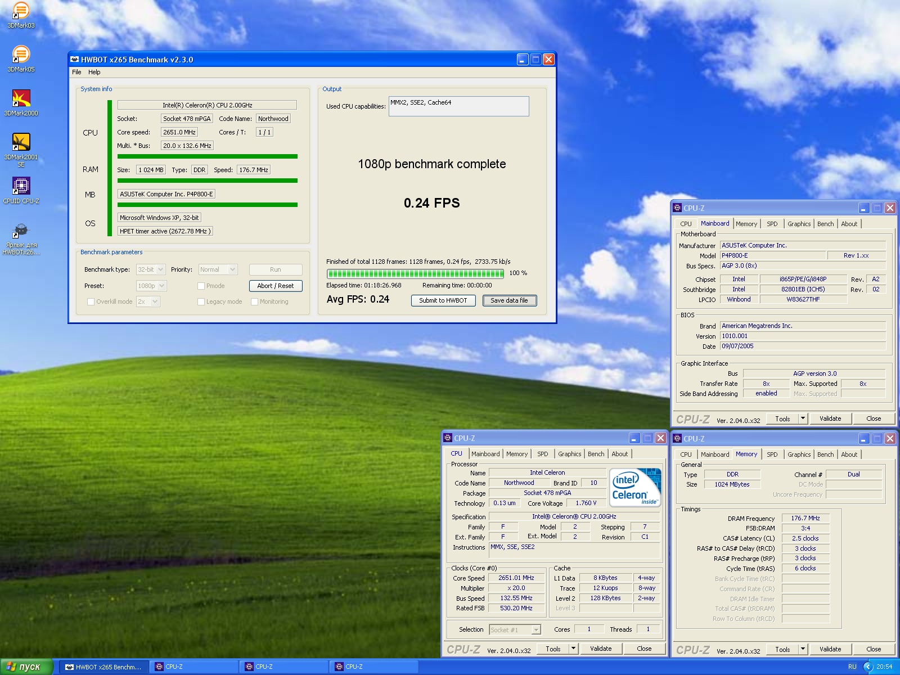
Task: Click the benchmark progress bar at 100%
Action: tap(416, 273)
